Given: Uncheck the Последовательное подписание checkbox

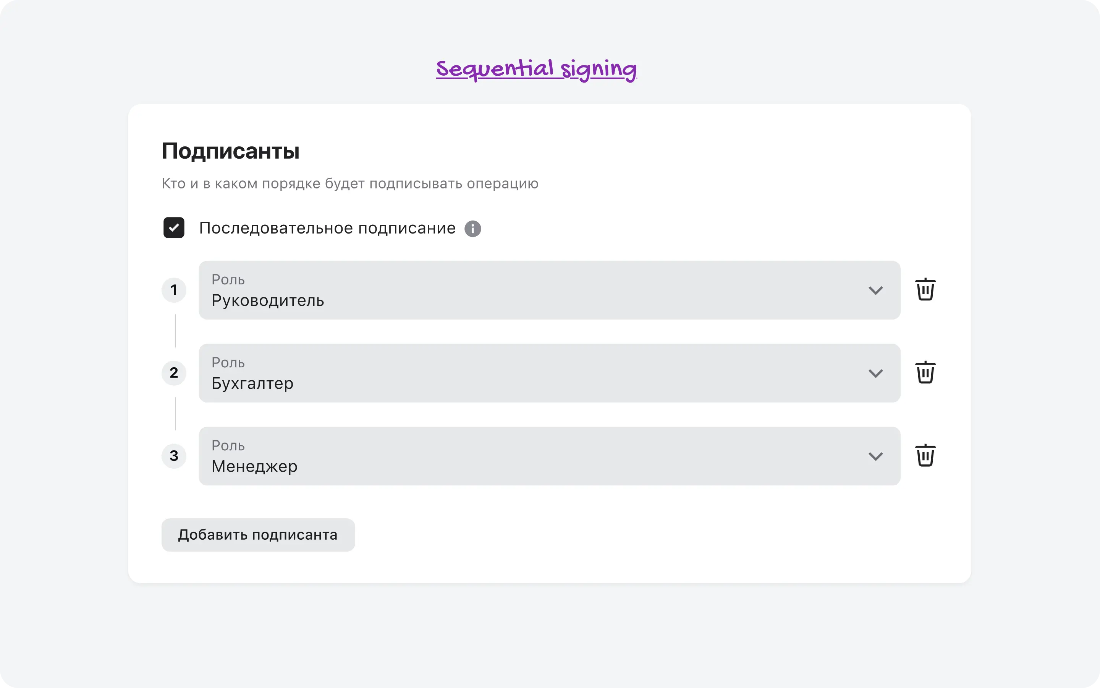Looking at the screenshot, I should (174, 227).
